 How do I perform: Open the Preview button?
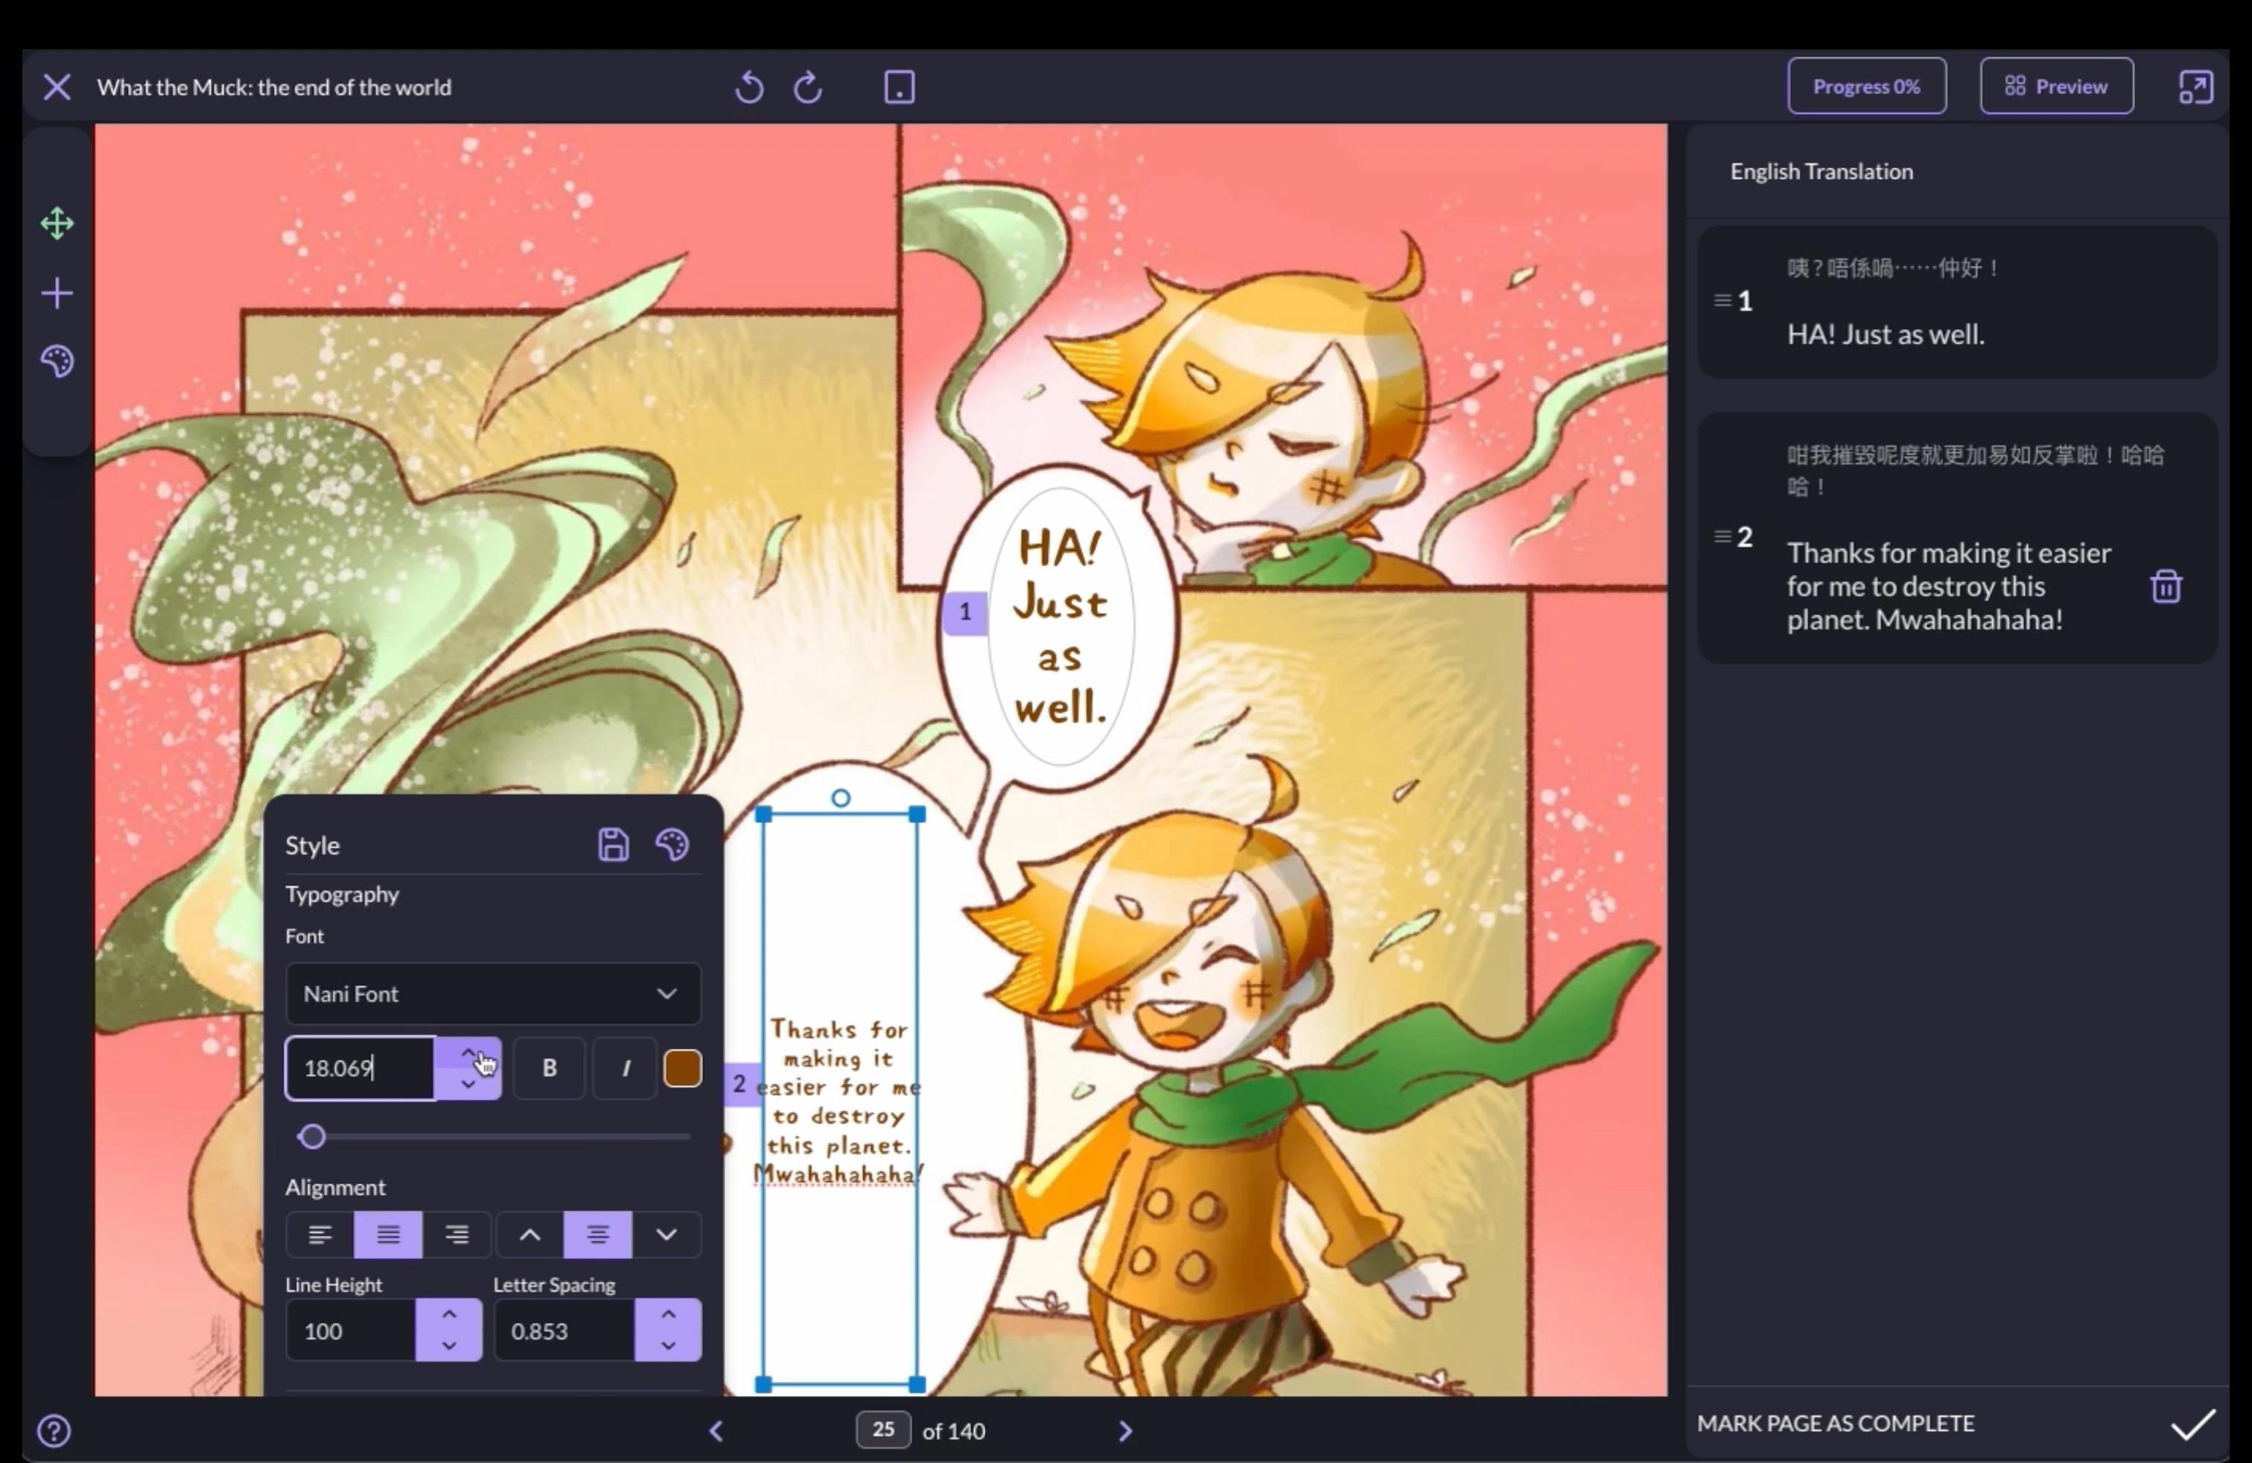[x=2056, y=86]
